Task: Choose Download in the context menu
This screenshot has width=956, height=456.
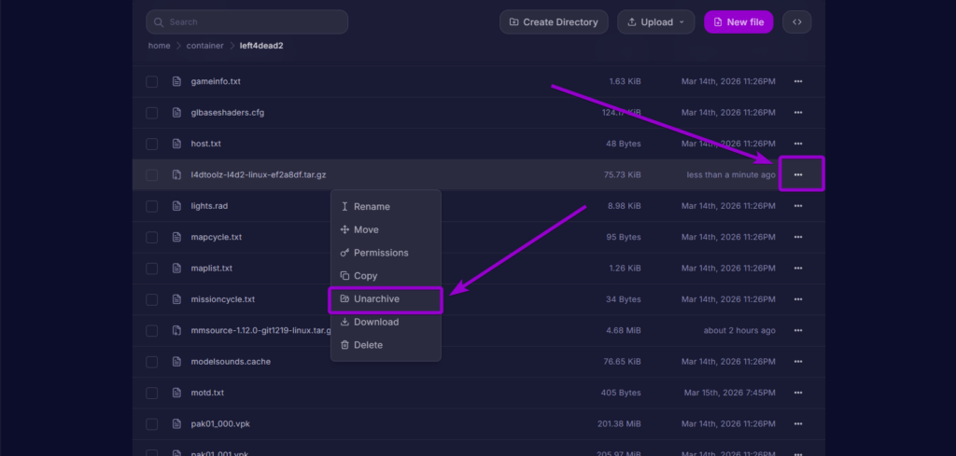Action: 386,322
